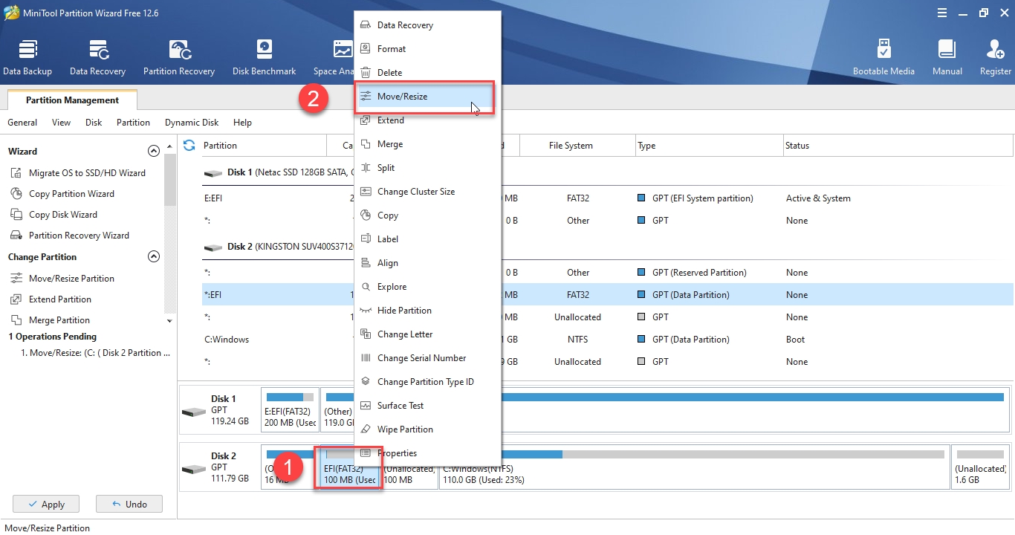Select Change Letter option
Image resolution: width=1015 pixels, height=535 pixels.
click(427, 334)
